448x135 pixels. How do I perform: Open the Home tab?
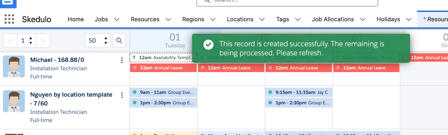click(x=76, y=19)
